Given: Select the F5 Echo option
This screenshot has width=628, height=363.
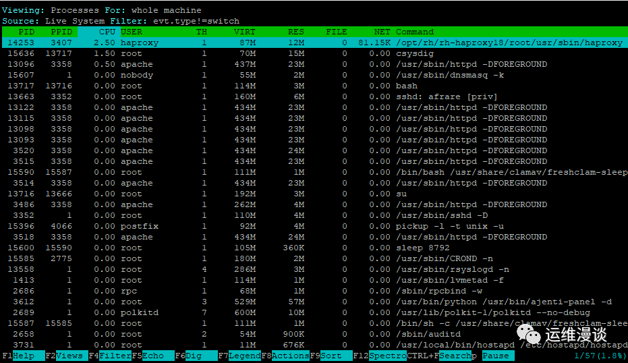Looking at the screenshot, I should click(x=153, y=356).
